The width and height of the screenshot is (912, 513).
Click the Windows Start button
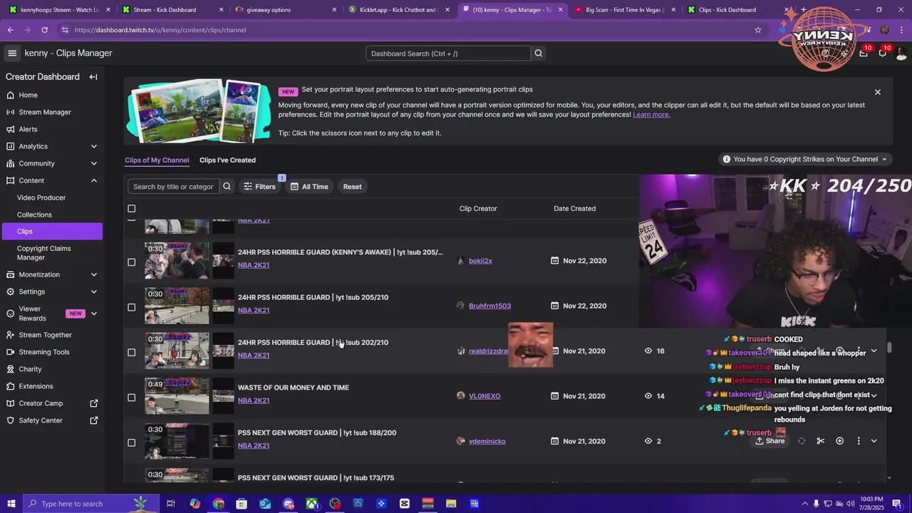11,504
